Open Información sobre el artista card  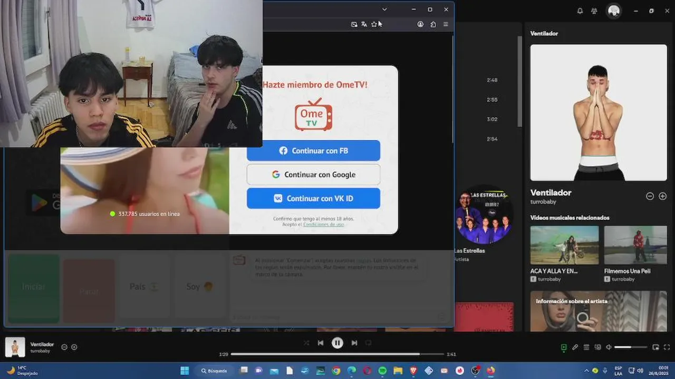[599, 311]
